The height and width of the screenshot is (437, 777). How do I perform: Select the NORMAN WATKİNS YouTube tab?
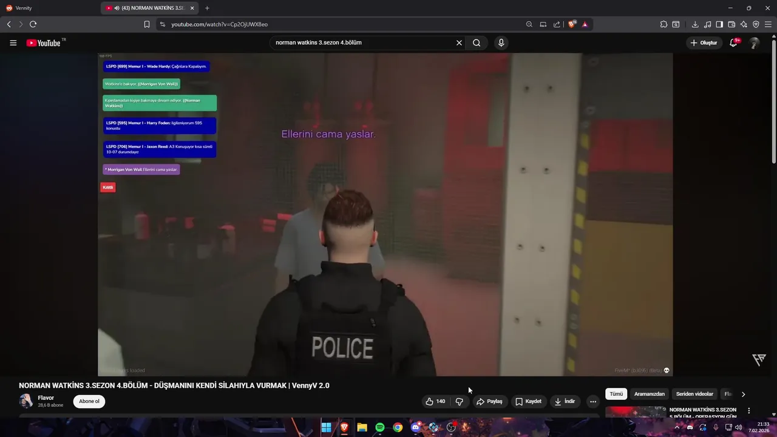click(149, 8)
